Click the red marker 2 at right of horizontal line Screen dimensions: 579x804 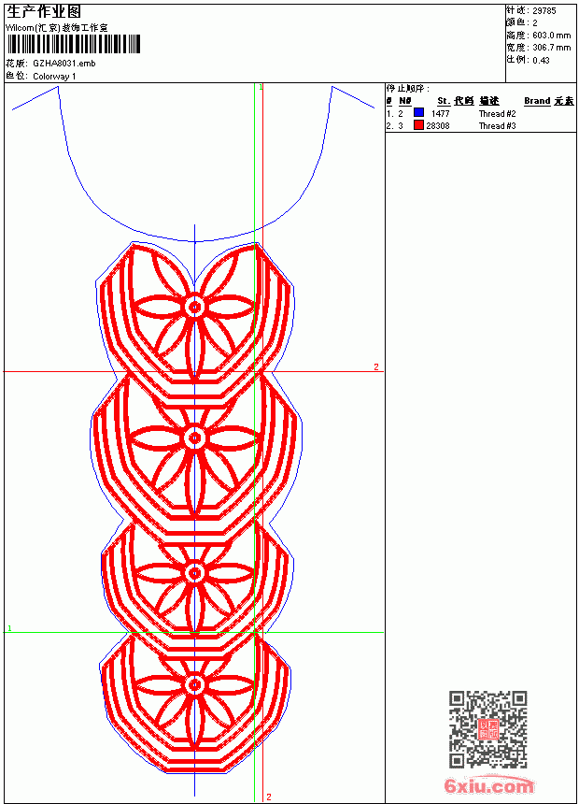[x=376, y=366]
